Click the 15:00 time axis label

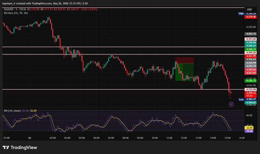[x=228, y=138]
